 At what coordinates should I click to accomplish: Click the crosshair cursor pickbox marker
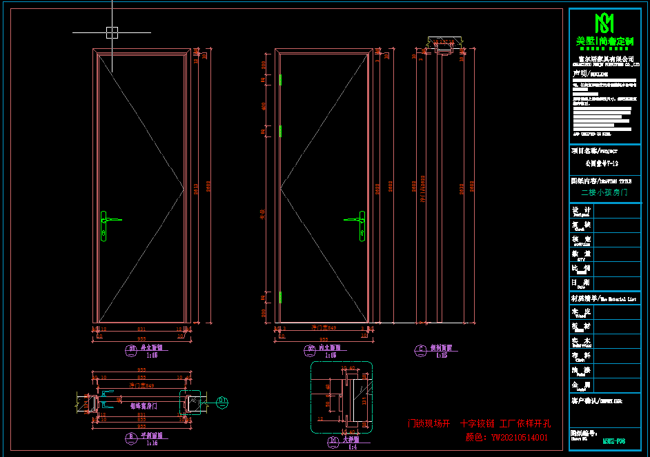pos(112,32)
